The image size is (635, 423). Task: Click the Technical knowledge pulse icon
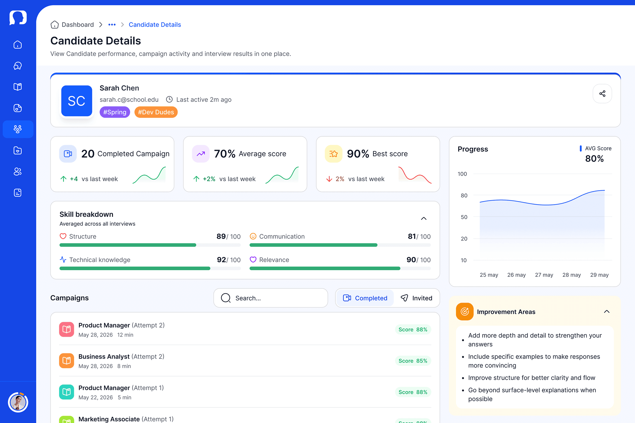63,259
